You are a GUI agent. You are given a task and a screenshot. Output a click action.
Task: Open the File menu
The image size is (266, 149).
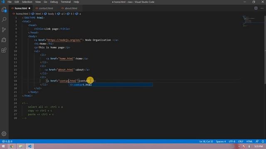(10, 2)
